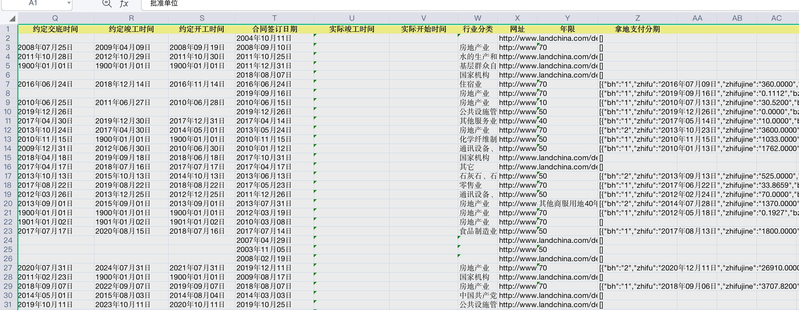Select column Z header

click(x=638, y=18)
